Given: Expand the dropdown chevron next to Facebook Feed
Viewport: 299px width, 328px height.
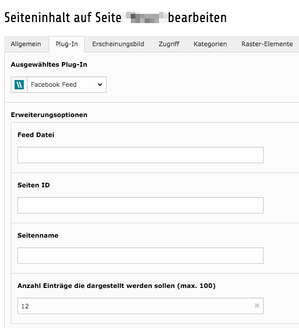Looking at the screenshot, I should 100,85.
